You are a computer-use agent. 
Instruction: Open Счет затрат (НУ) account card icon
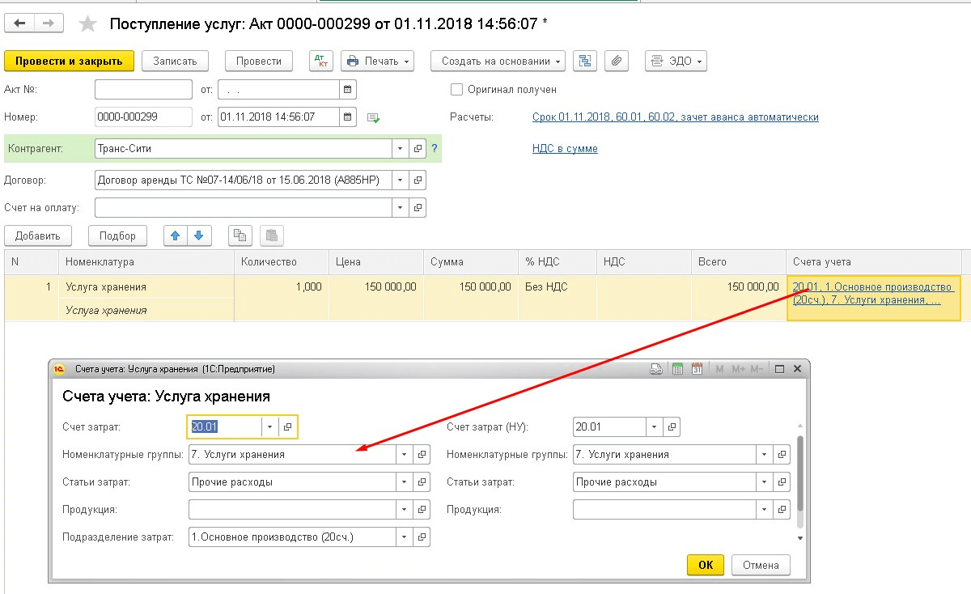(672, 426)
